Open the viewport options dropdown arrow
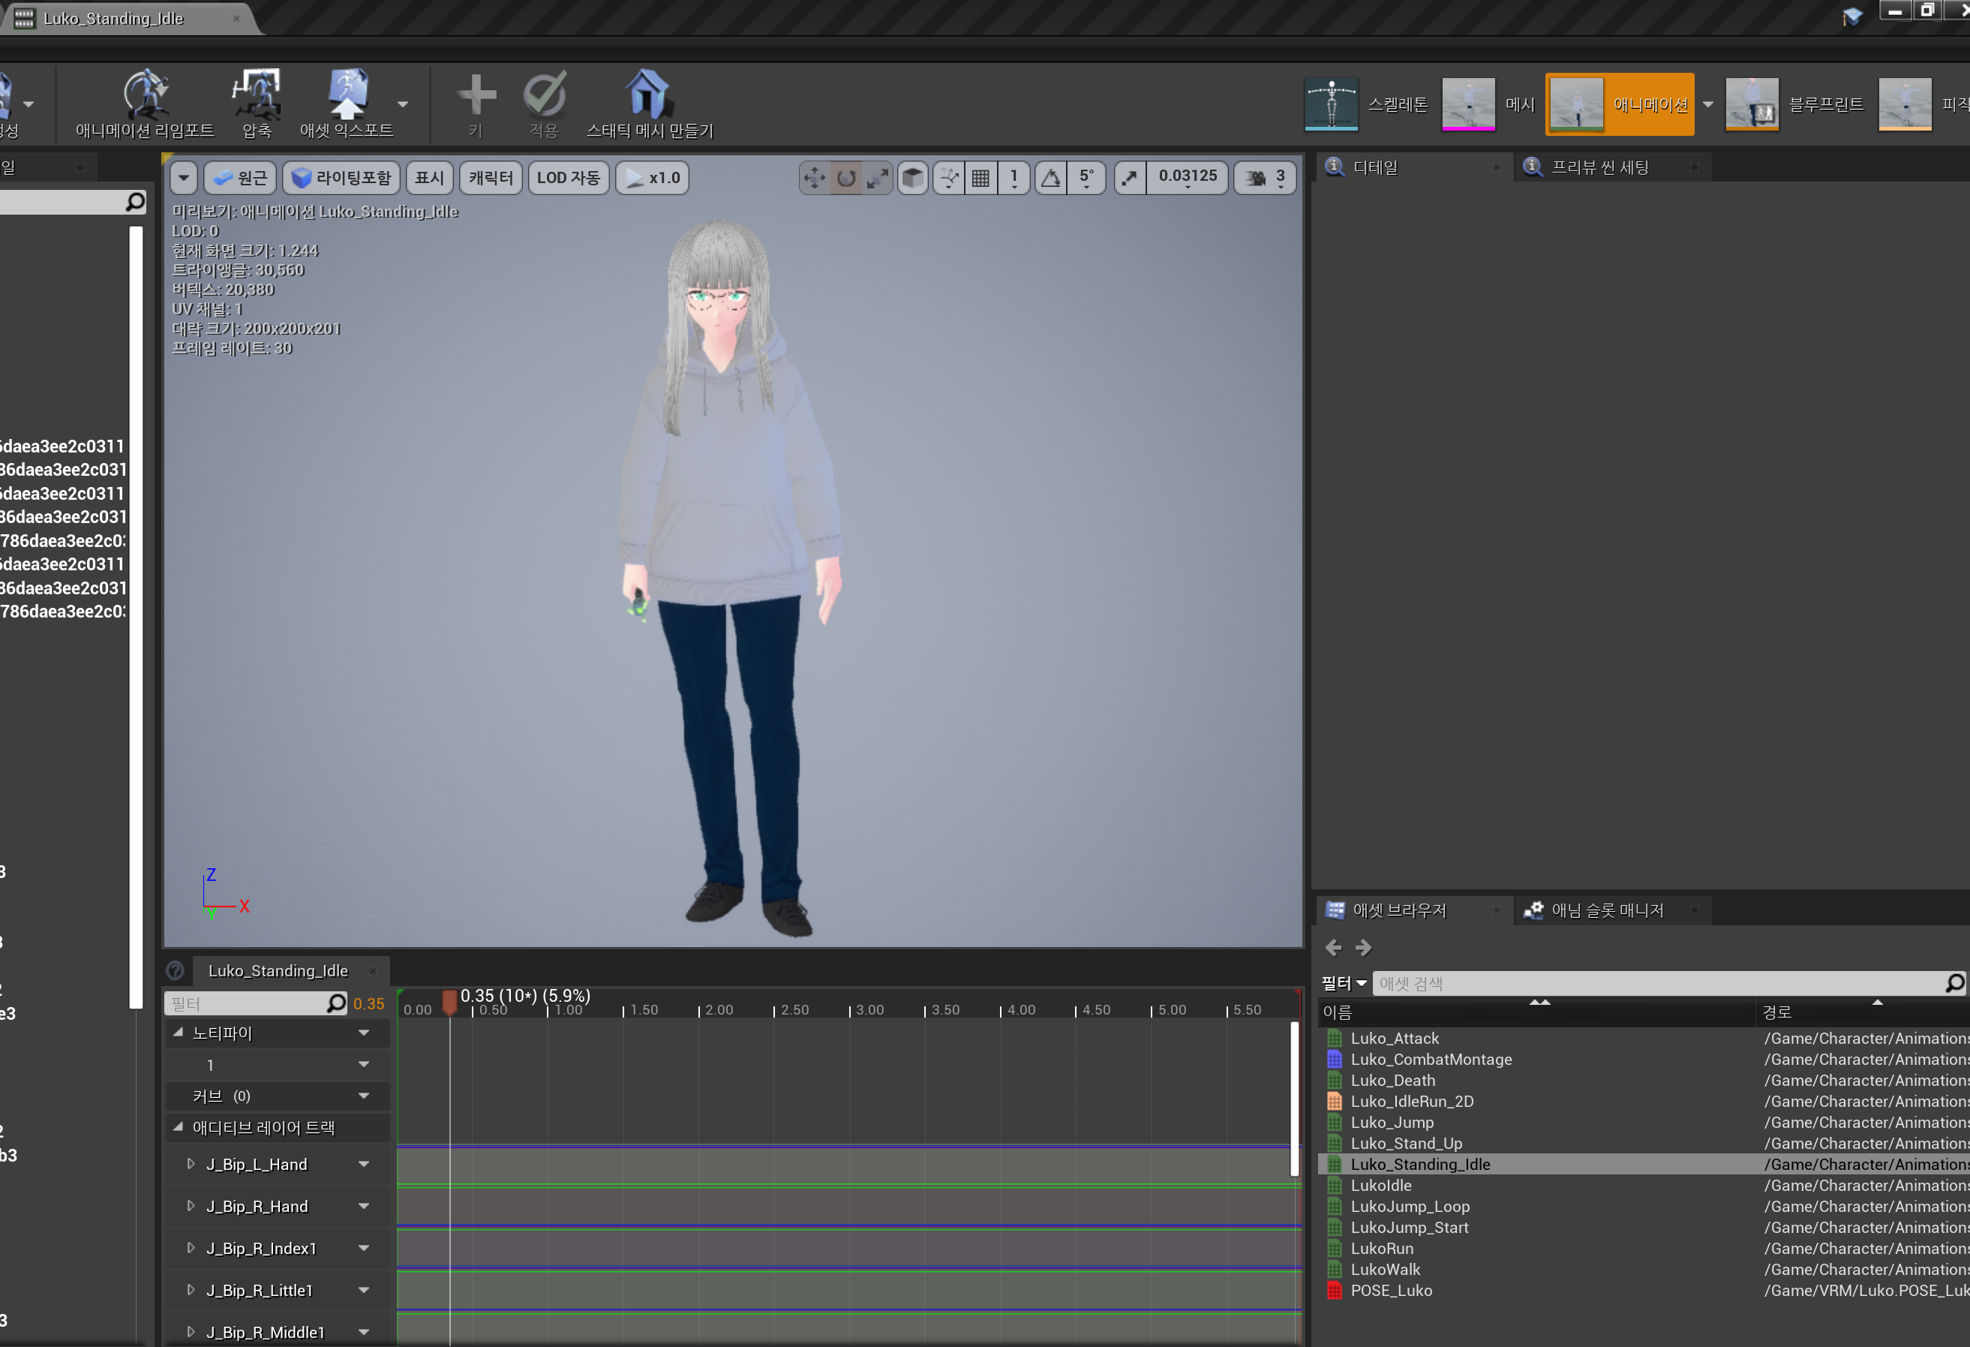This screenshot has height=1347, width=1970. [x=183, y=178]
